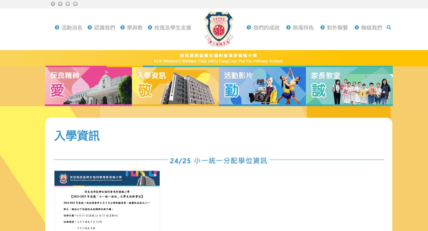This screenshot has width=428, height=231.
Task: Select the fourth social media icon
Action: coord(75,4)
